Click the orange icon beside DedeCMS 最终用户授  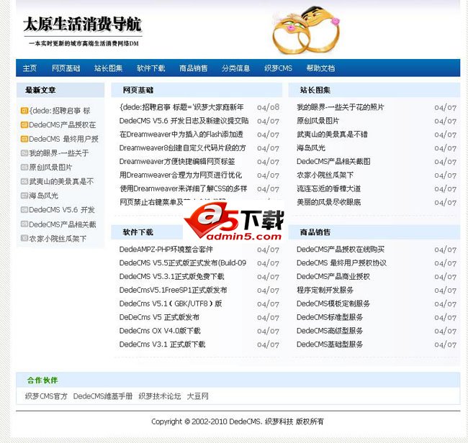pyautogui.click(x=24, y=139)
